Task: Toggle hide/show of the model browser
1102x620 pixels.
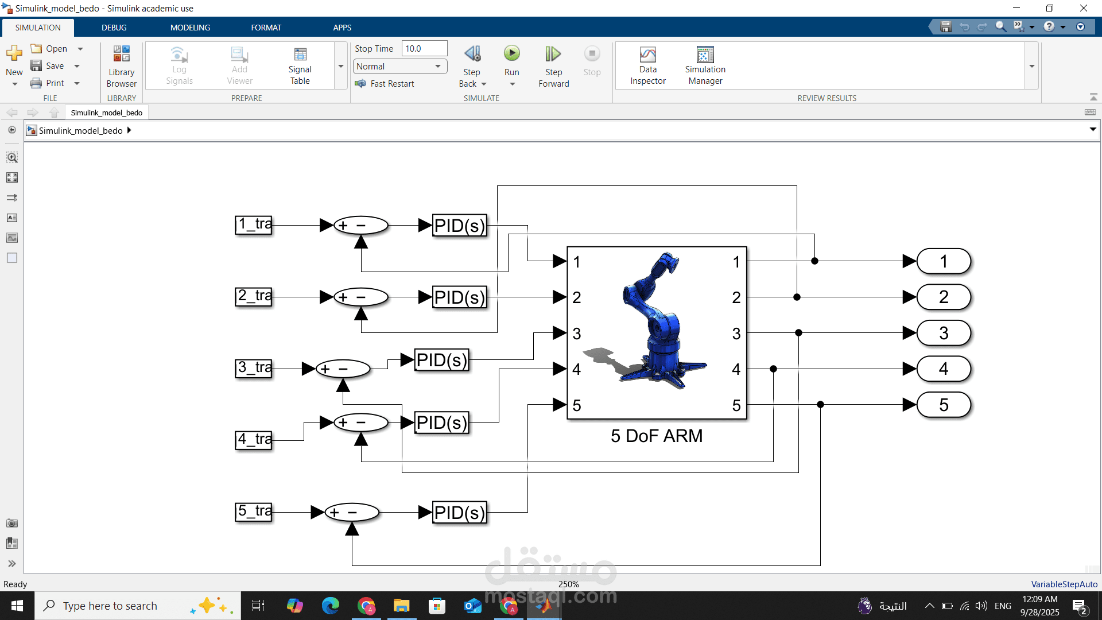Action: (12, 130)
